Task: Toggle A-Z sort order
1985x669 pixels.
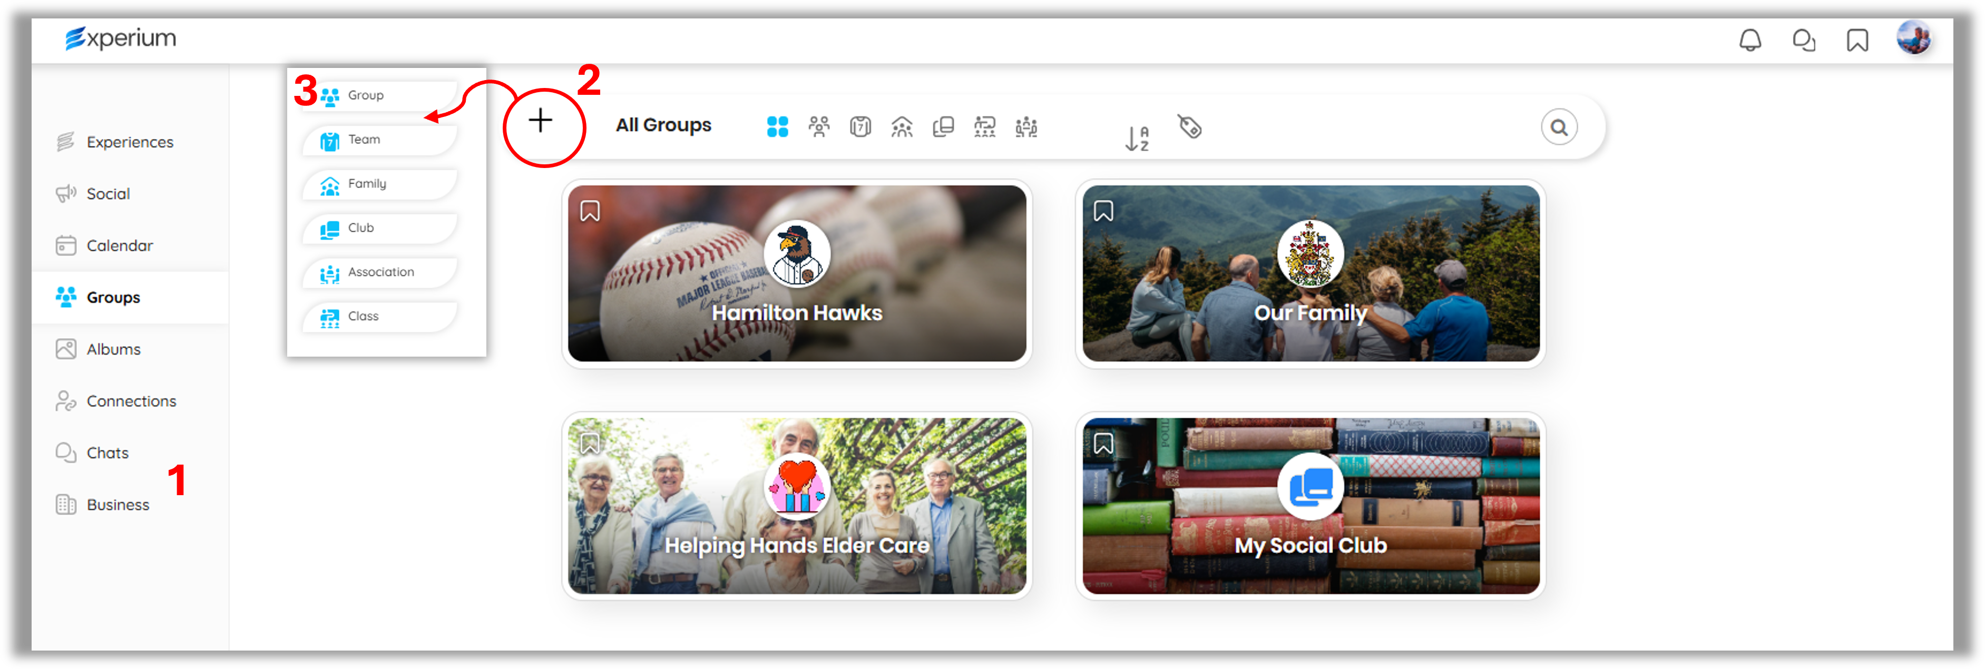Action: click(x=1137, y=139)
